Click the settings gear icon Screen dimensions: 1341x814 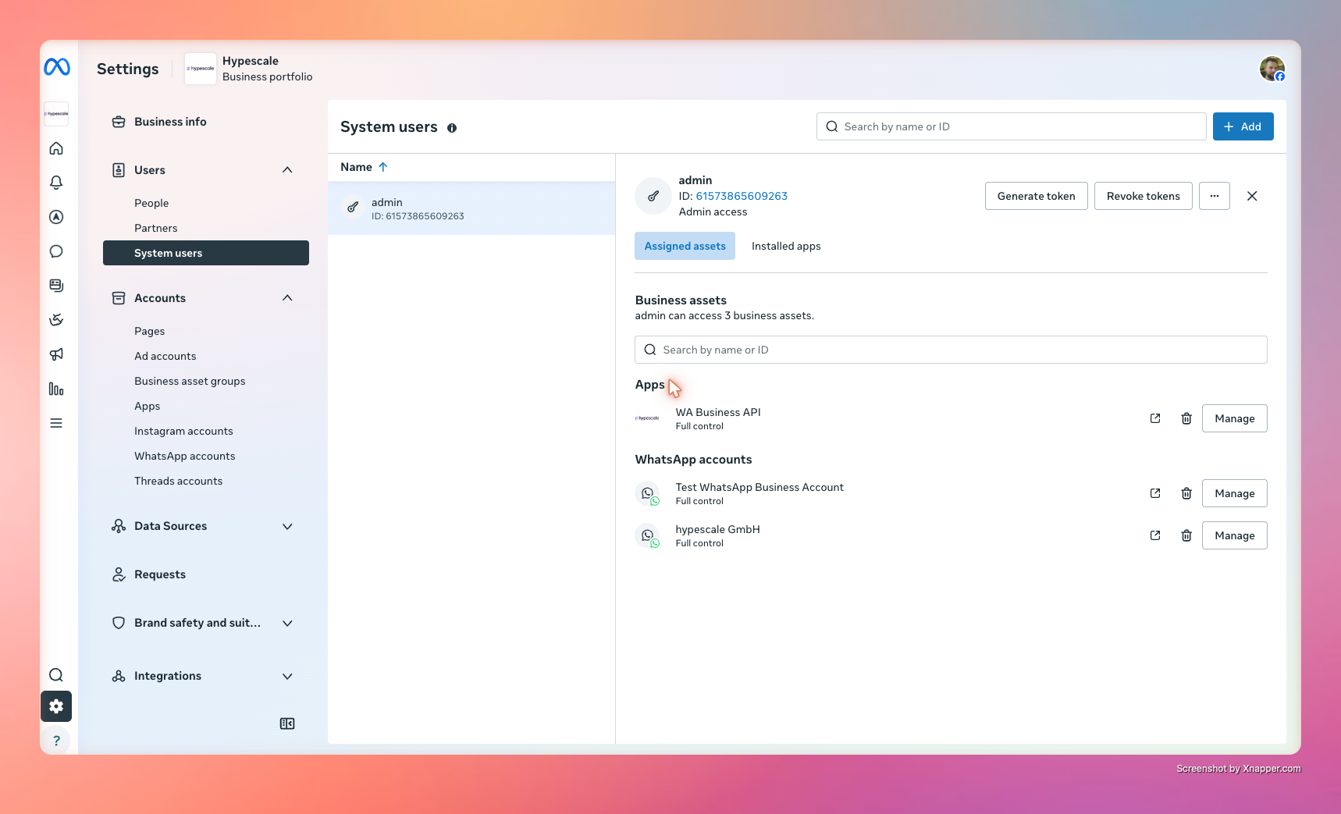[x=56, y=706]
